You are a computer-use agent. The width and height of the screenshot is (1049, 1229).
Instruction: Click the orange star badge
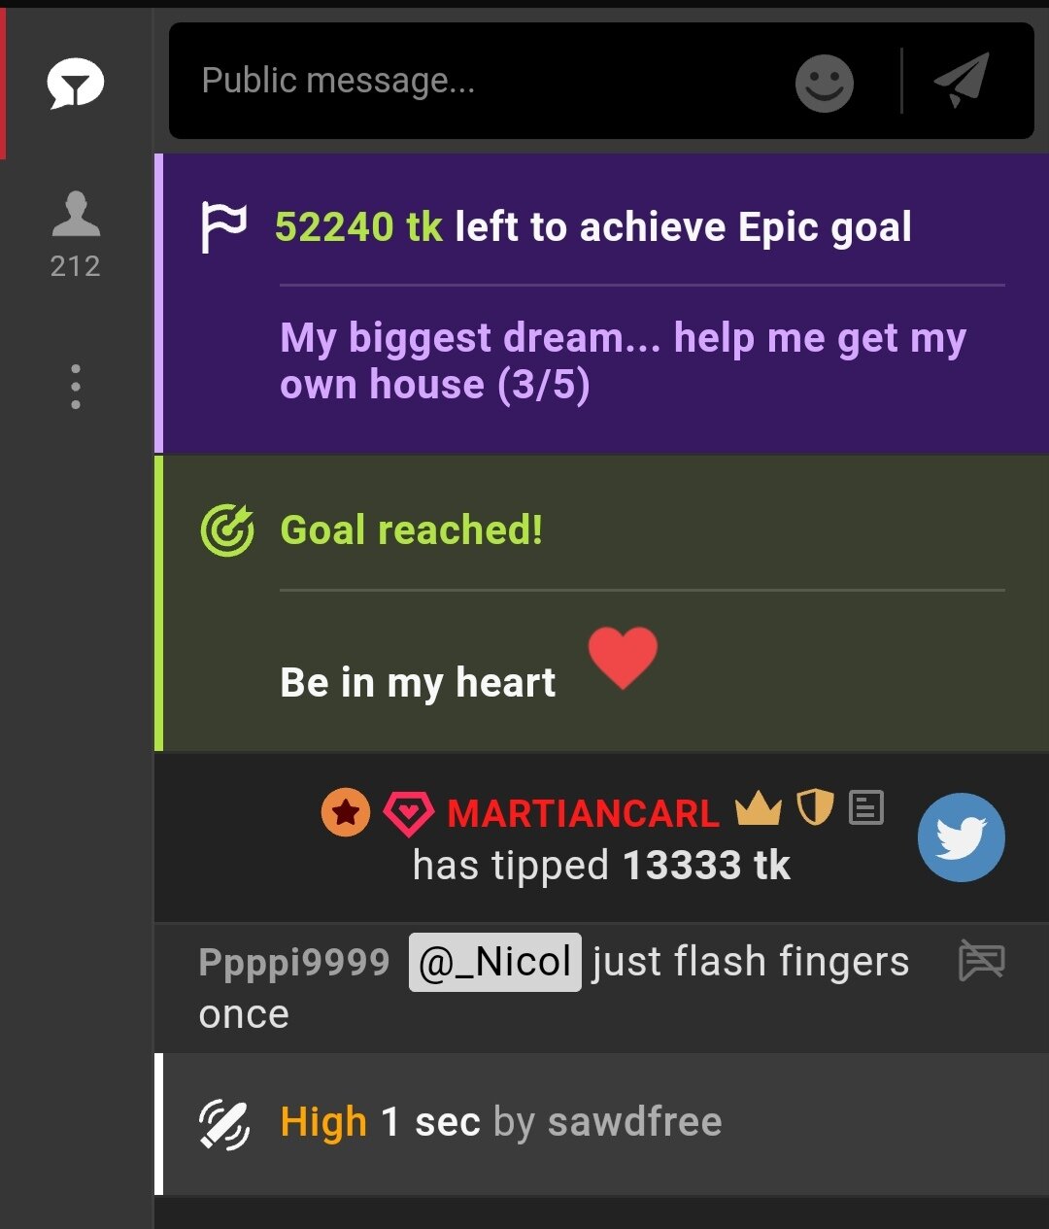346,812
